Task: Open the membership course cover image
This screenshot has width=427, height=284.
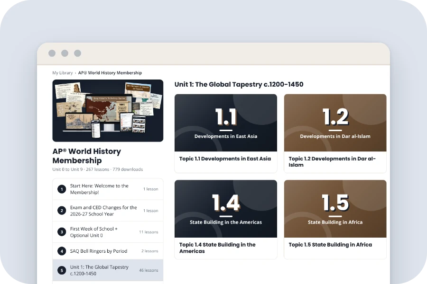Action: pyautogui.click(x=108, y=111)
